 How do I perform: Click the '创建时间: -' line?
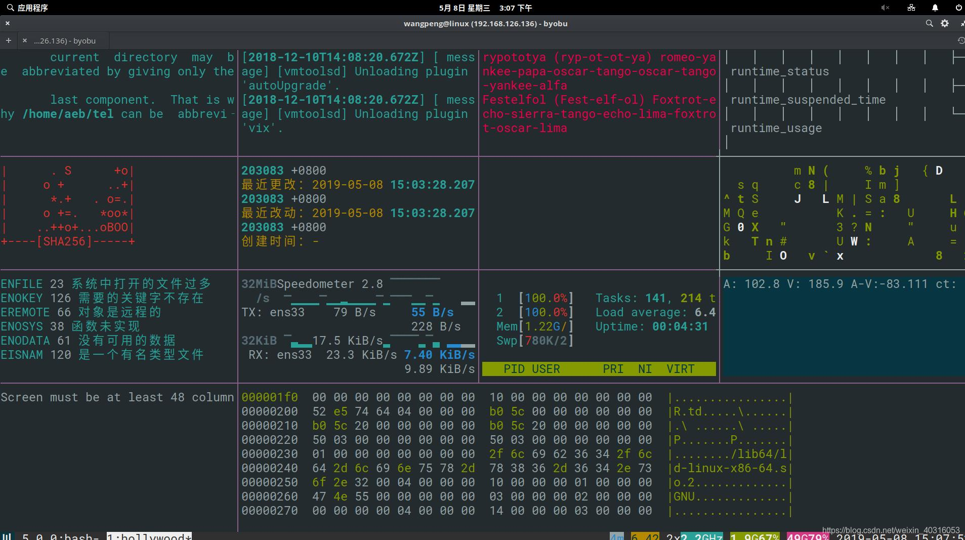point(280,241)
